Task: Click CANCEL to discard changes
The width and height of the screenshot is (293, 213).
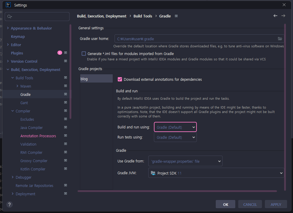Action: click(250, 204)
